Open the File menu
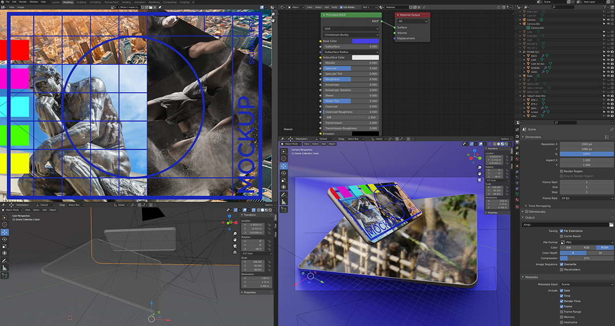This screenshot has width=615, height=326. [x=7, y=2]
